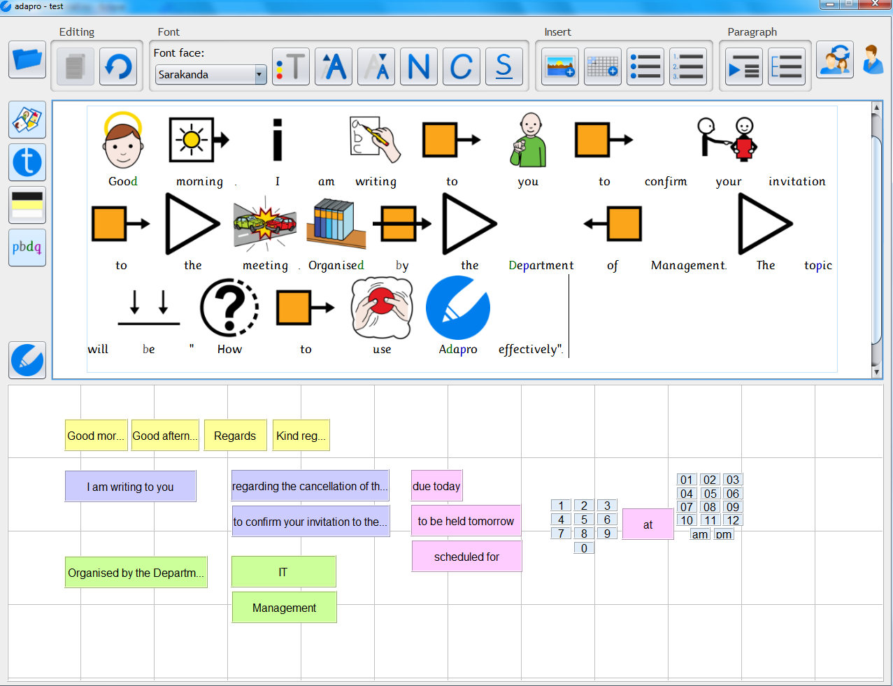Click the 12 time value button
The image size is (893, 686).
(732, 520)
